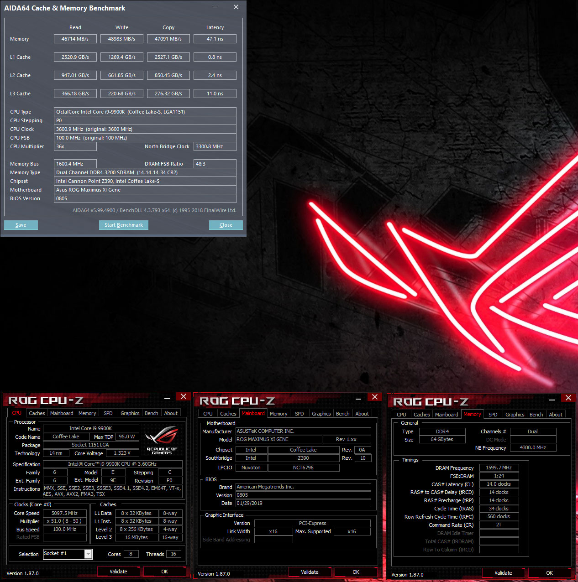This screenshot has height=582, width=578.
Task: Close the right ROG CPU-Z window
Action: click(x=568, y=398)
